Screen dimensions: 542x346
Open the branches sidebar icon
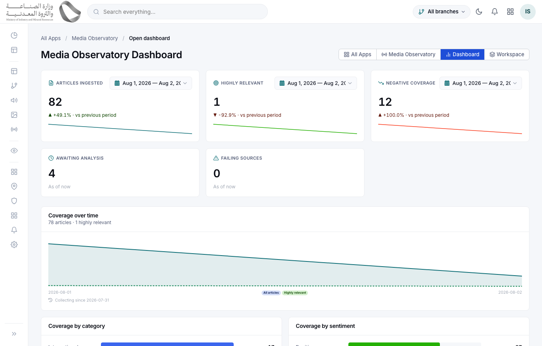tap(14, 86)
